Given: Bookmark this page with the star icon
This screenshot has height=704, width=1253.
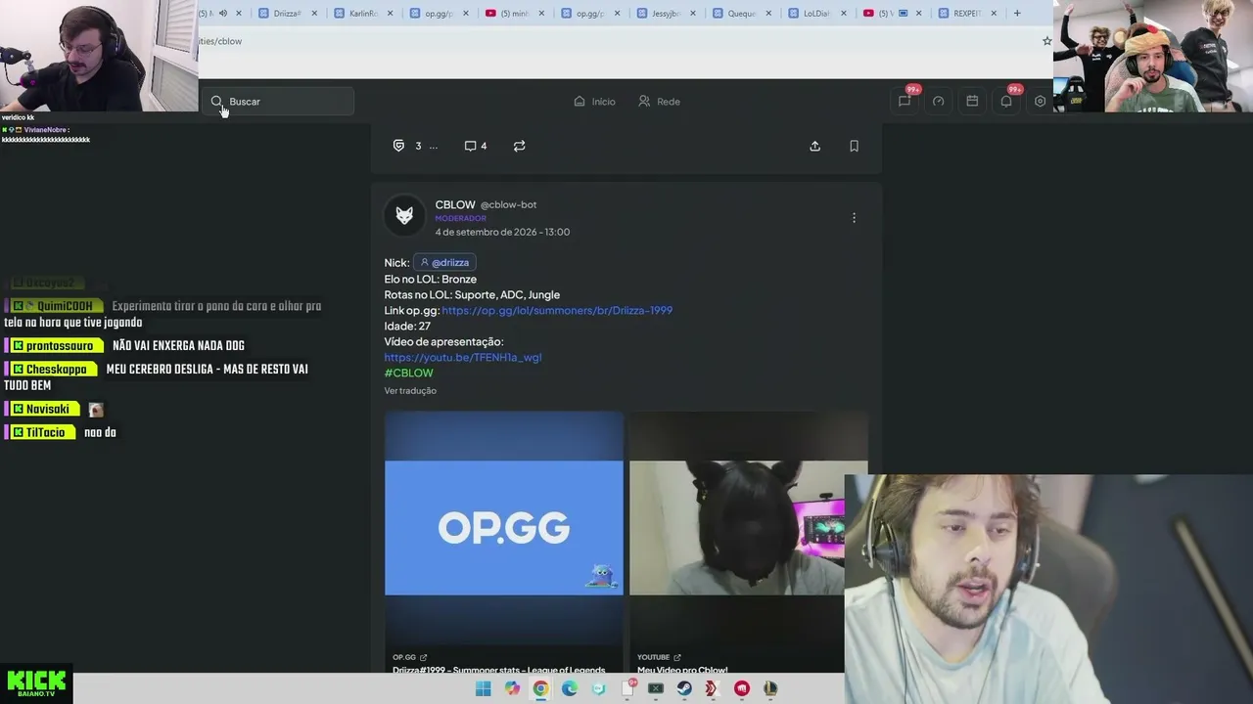Looking at the screenshot, I should 1046,41.
